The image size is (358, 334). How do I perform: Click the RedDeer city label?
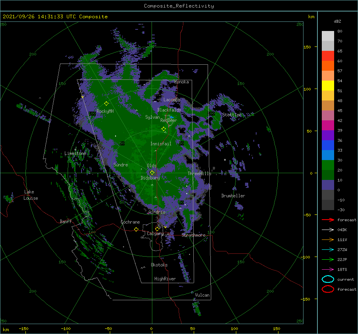click(169, 120)
